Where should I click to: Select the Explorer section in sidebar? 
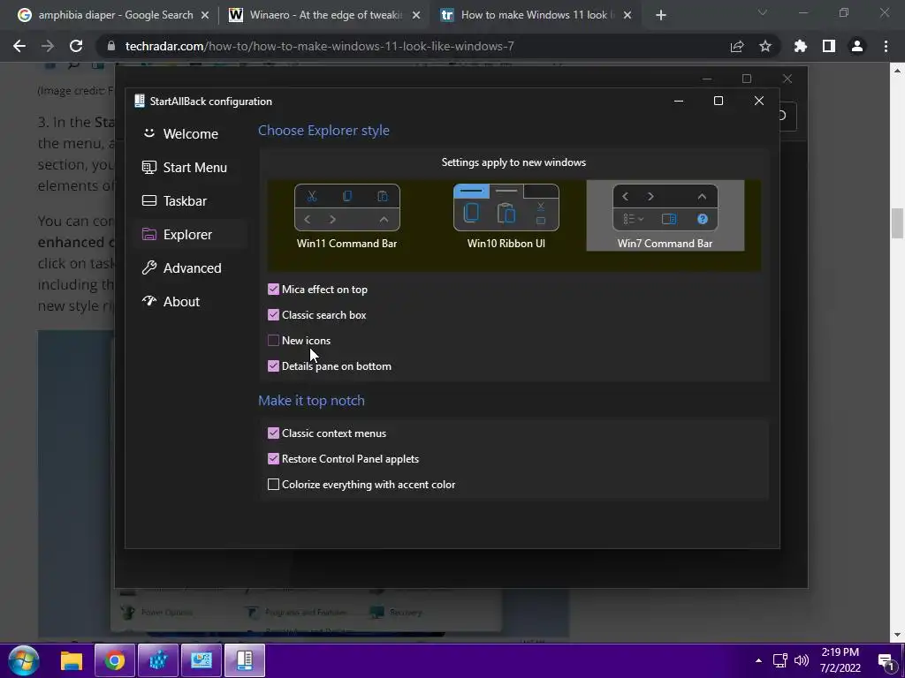(x=191, y=234)
